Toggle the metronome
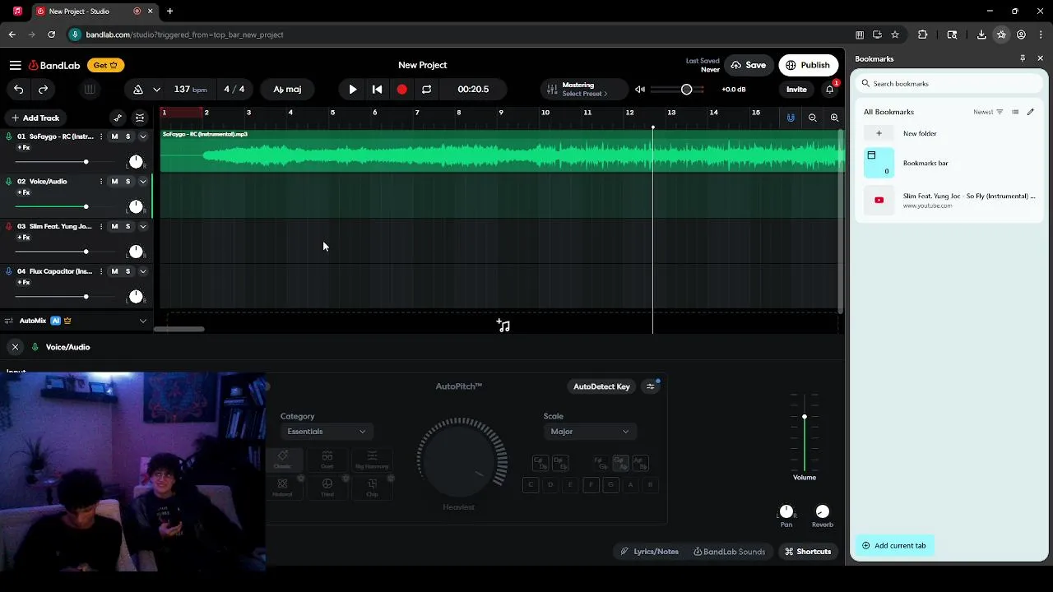This screenshot has width=1053, height=592. tap(138, 89)
